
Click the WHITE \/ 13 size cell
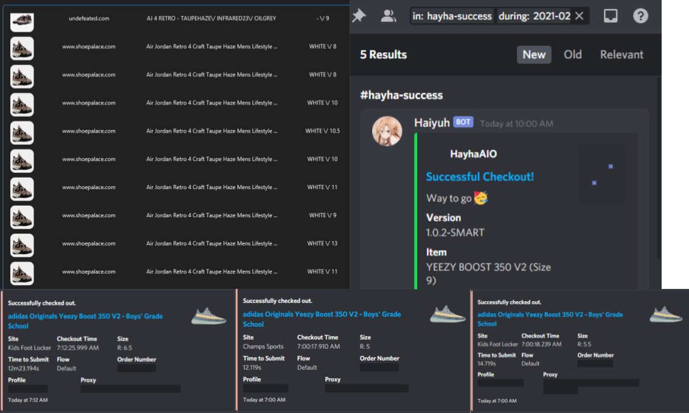[322, 243]
